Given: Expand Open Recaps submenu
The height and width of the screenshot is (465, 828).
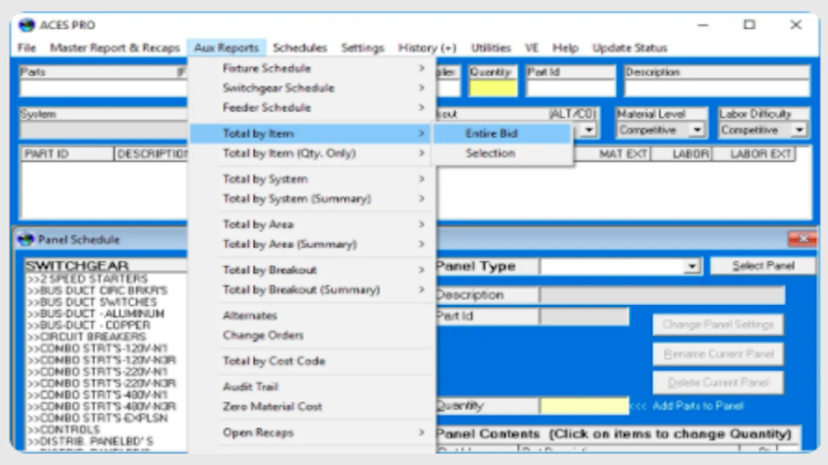Looking at the screenshot, I should pos(312,432).
